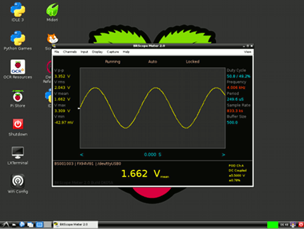Click the POD Ch.A channel label
This screenshot has height=229, width=304.
236,166
